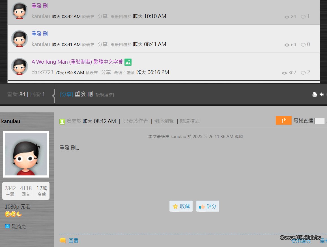Click user level rank icons
Screen dimensions: 327x247
pyautogui.click(x=13, y=214)
